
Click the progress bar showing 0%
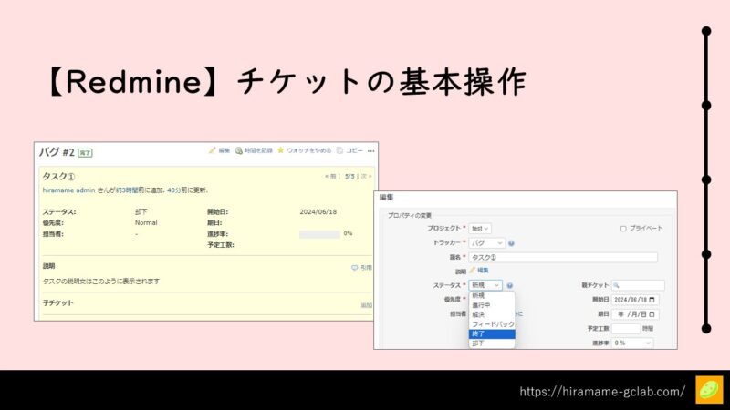(x=319, y=234)
